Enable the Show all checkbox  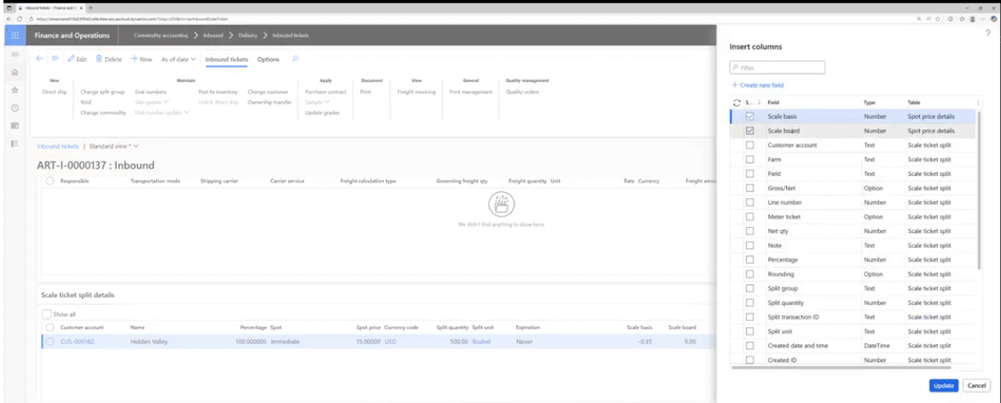[48, 313]
